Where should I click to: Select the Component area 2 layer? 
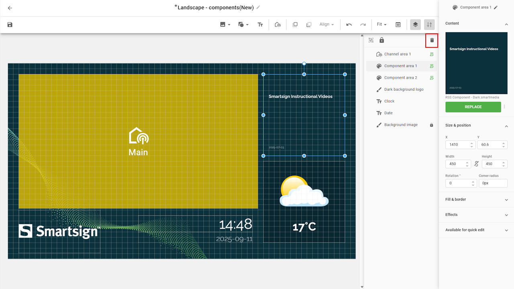(x=400, y=78)
